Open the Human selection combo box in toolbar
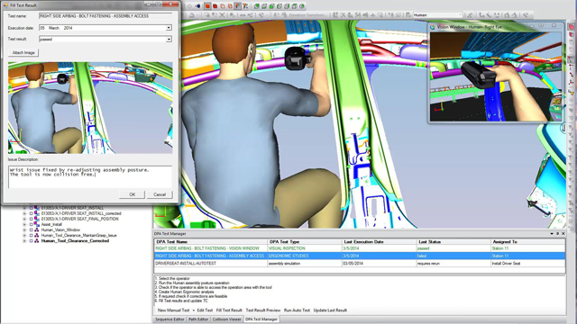Image resolution: width=577 pixels, height=324 pixels. (437, 15)
